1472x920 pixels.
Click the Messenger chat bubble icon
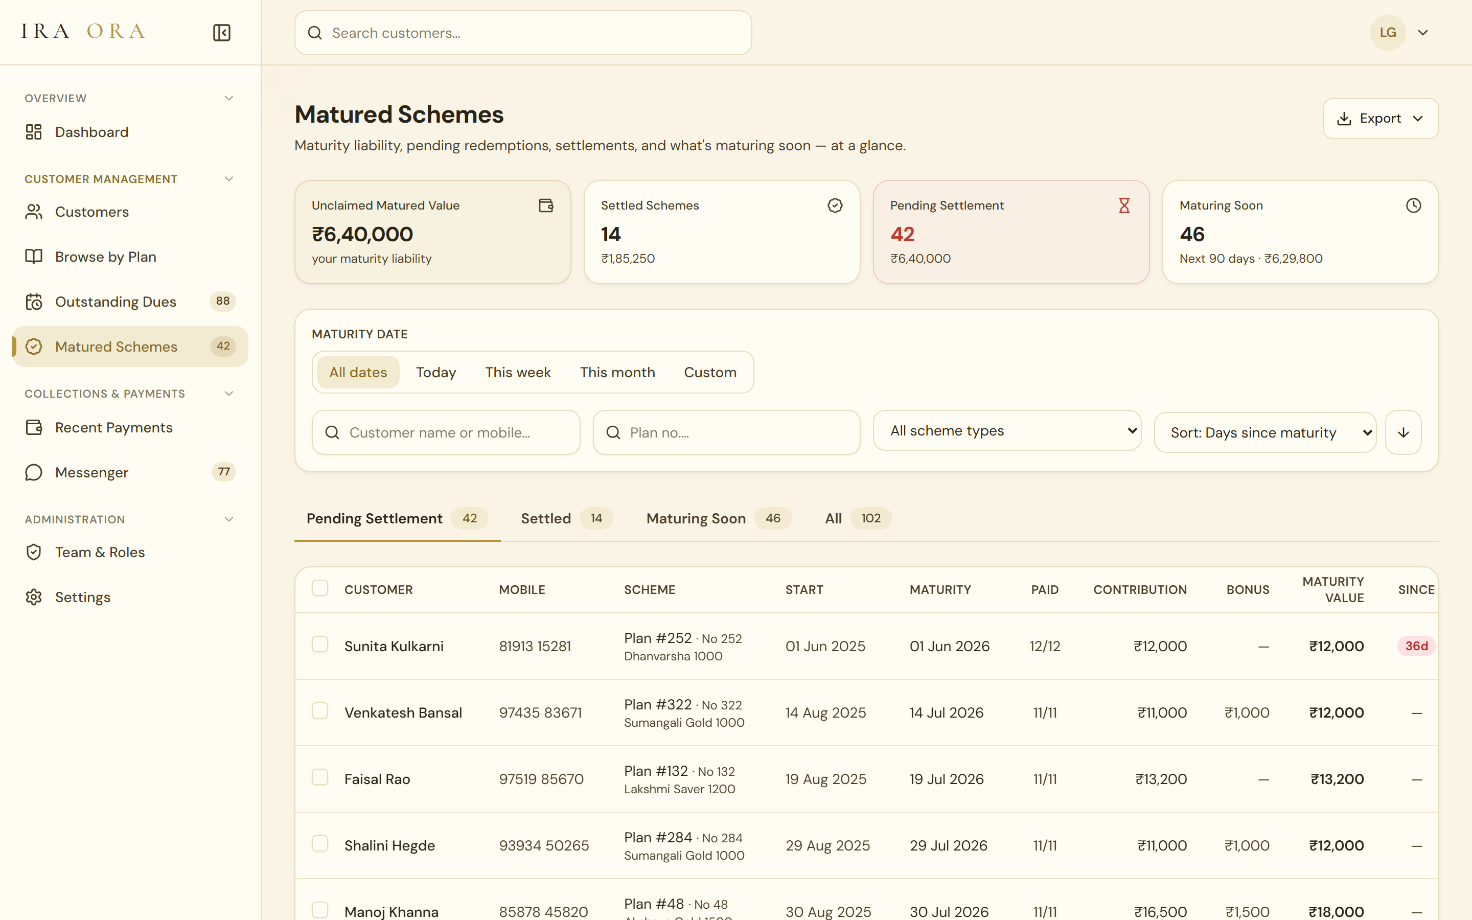coord(33,473)
